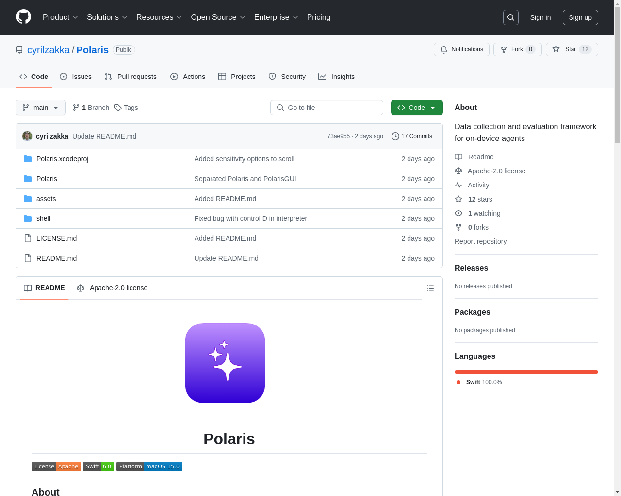Open the Releases heading link
621x496 pixels.
tap(471, 268)
